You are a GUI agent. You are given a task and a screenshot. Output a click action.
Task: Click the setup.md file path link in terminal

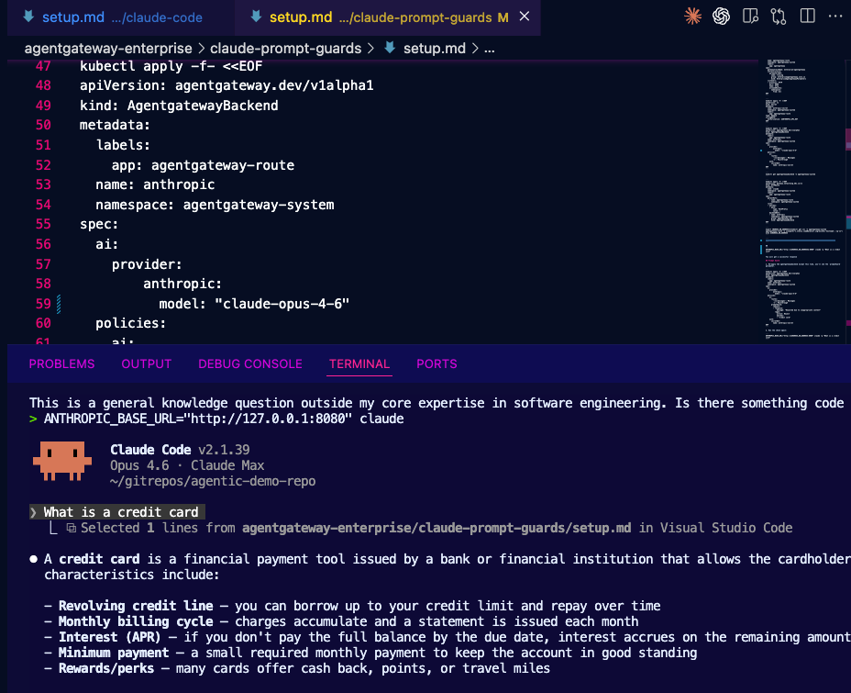pyautogui.click(x=436, y=528)
